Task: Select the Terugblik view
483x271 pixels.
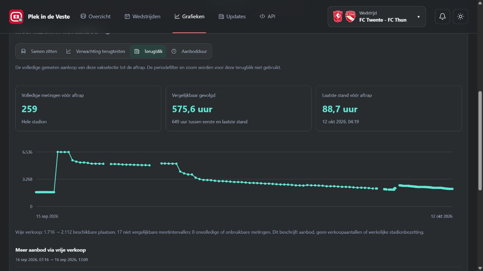Action: pos(148,51)
